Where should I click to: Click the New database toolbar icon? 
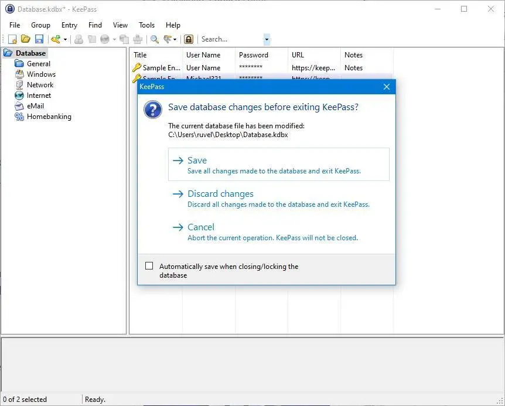tap(12, 39)
